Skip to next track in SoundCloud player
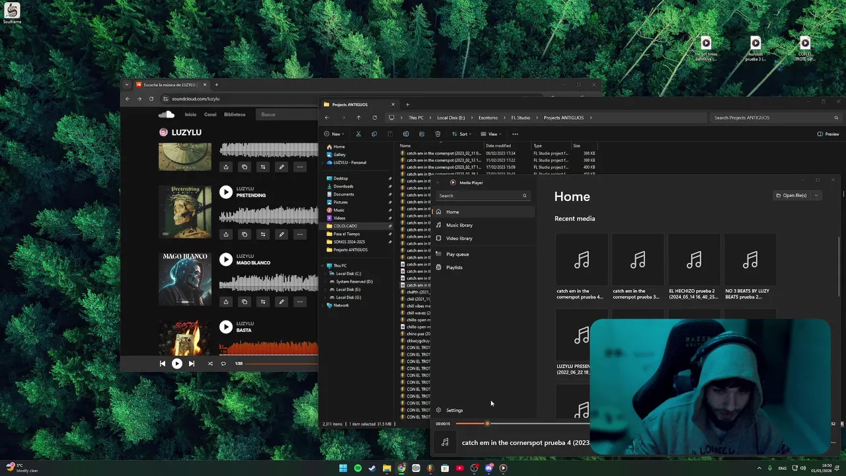This screenshot has width=846, height=476. click(192, 364)
